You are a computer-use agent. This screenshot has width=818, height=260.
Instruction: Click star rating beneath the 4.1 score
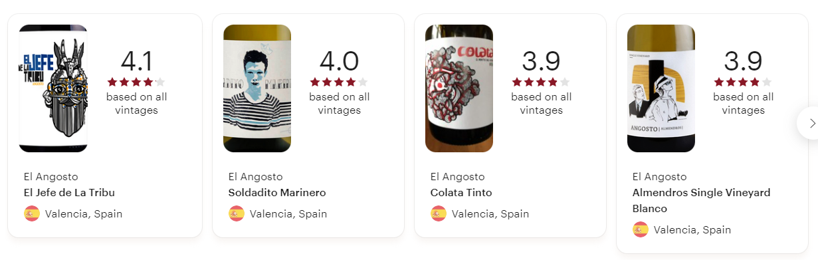pos(136,82)
